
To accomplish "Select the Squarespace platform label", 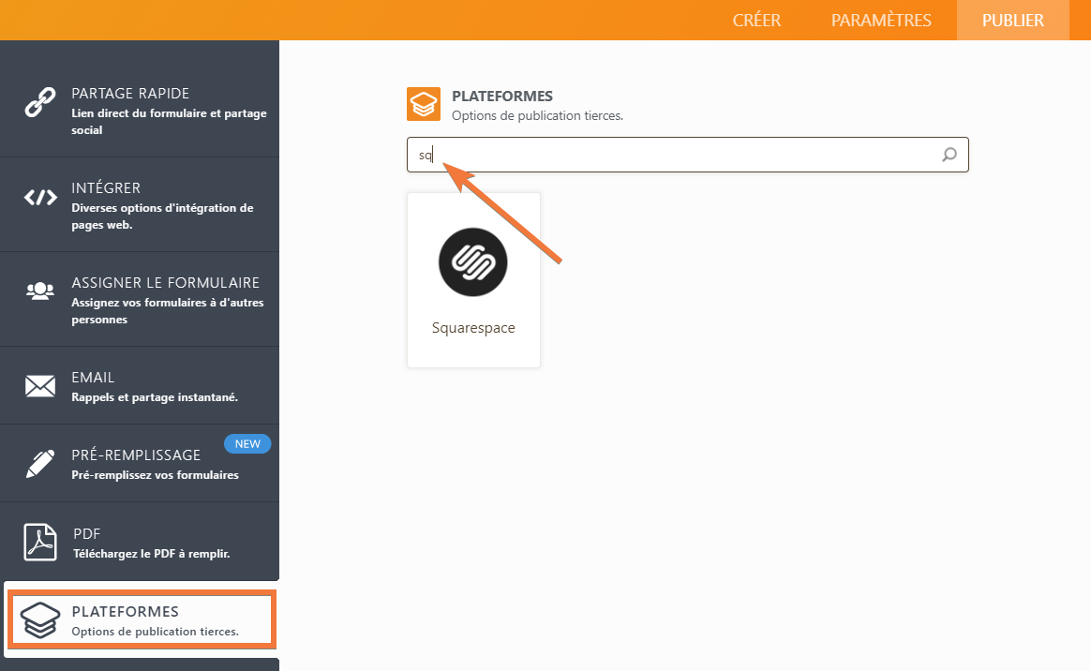I will tap(473, 327).
